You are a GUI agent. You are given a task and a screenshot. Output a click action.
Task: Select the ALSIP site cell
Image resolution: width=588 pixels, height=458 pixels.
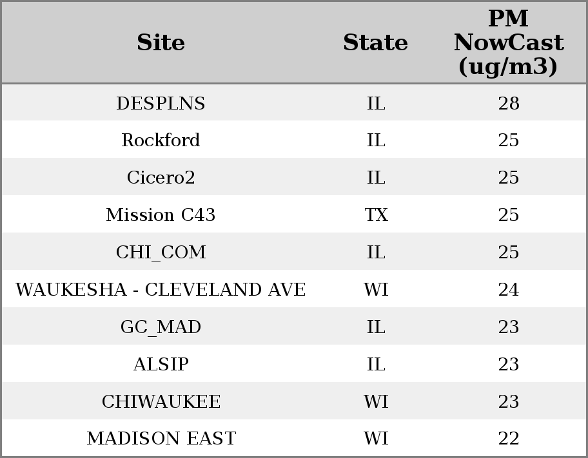[161, 365]
